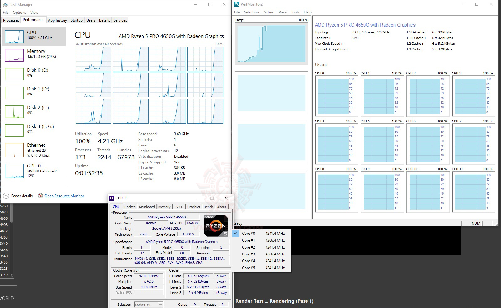Viewport: 501px width, 308px height.
Task: Switch to the Users tab
Action: pos(91,20)
